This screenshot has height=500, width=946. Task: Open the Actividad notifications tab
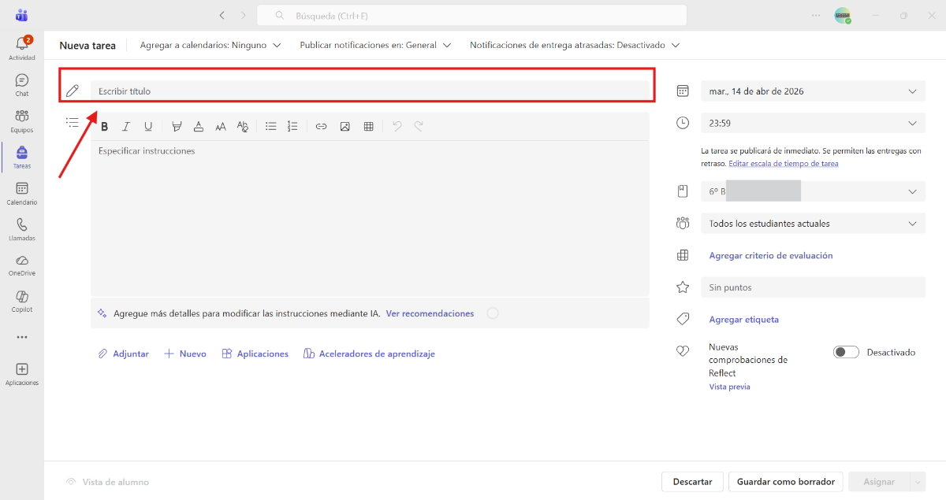point(22,48)
